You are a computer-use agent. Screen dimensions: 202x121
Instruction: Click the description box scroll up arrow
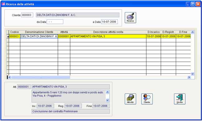[x=108, y=92]
